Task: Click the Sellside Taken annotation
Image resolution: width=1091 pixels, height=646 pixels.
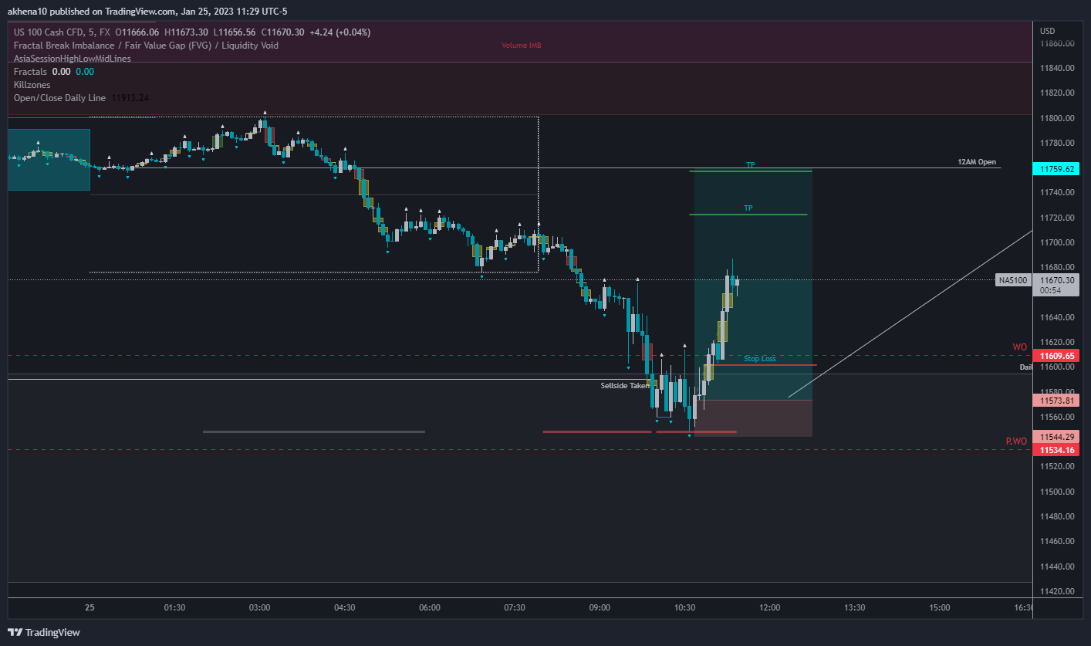Action: click(x=625, y=385)
